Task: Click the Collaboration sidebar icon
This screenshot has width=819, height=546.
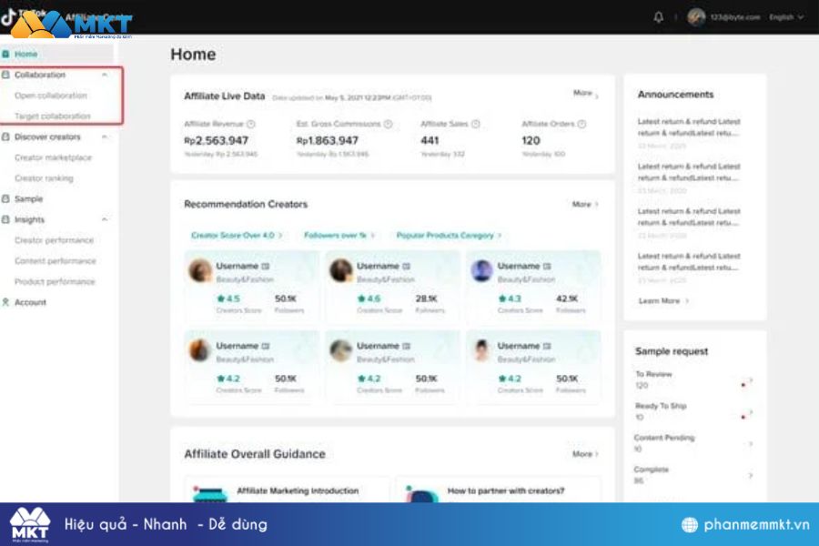Action: pos(5,75)
